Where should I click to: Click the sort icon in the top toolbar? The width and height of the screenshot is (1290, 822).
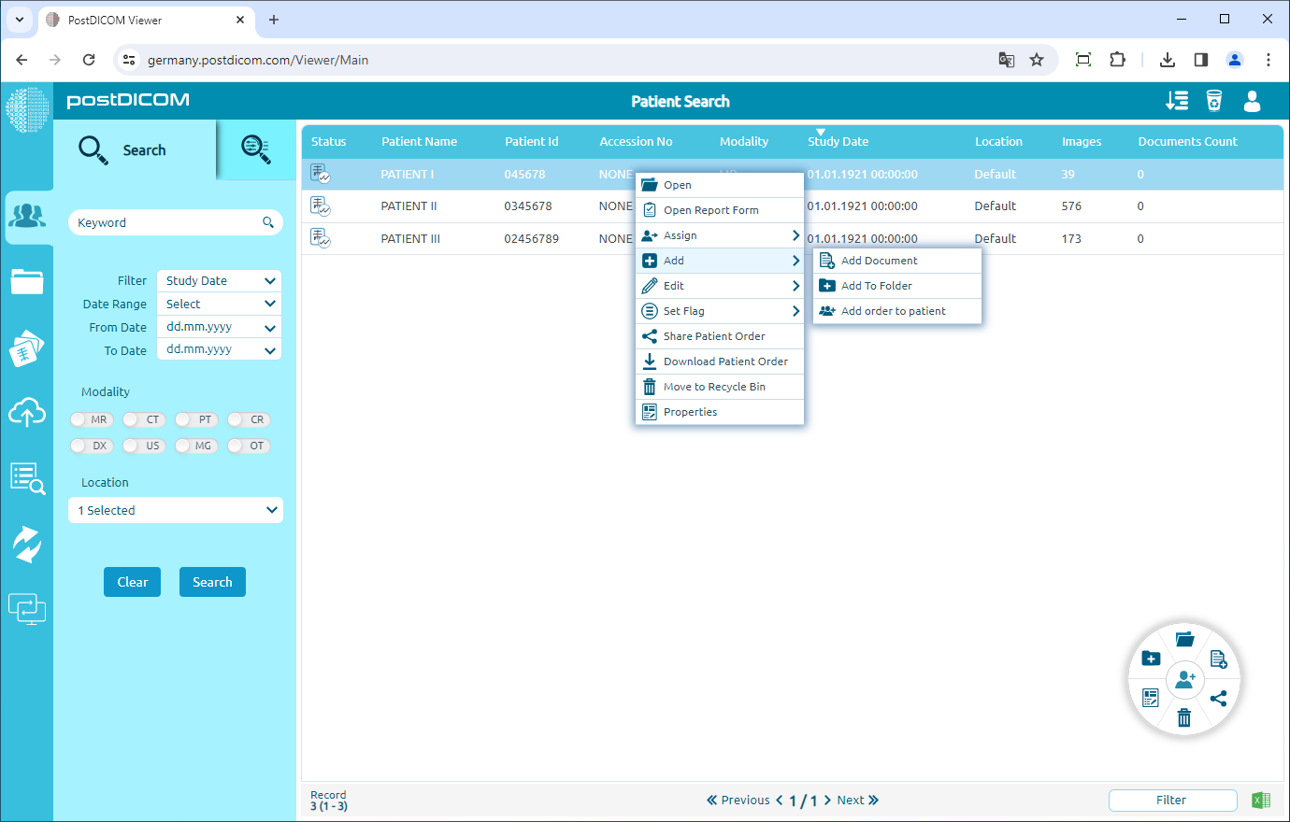[1177, 101]
